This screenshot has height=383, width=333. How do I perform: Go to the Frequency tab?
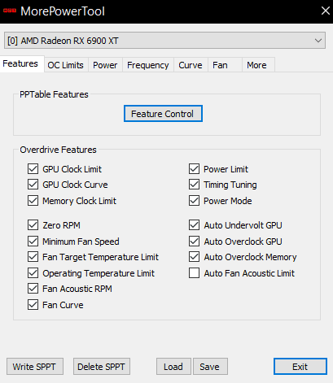[148, 65]
